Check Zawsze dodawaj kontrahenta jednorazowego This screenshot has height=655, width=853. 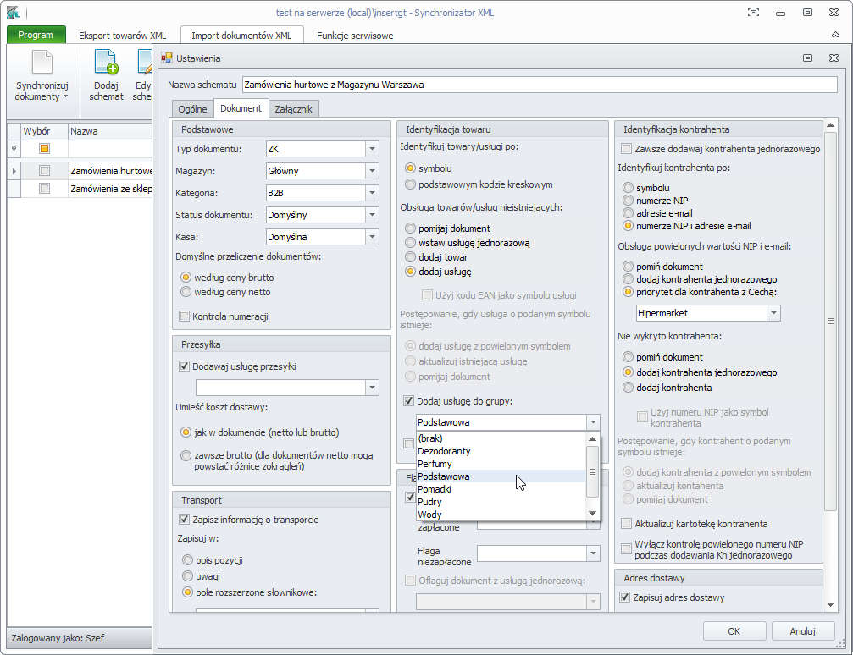(627, 149)
